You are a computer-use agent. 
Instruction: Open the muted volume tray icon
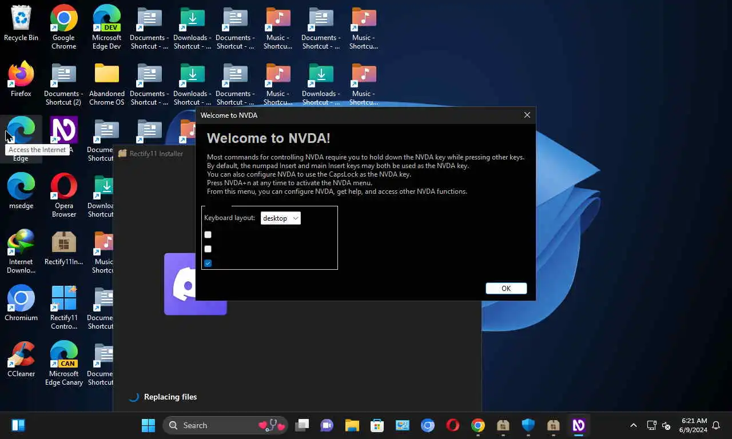(x=666, y=425)
